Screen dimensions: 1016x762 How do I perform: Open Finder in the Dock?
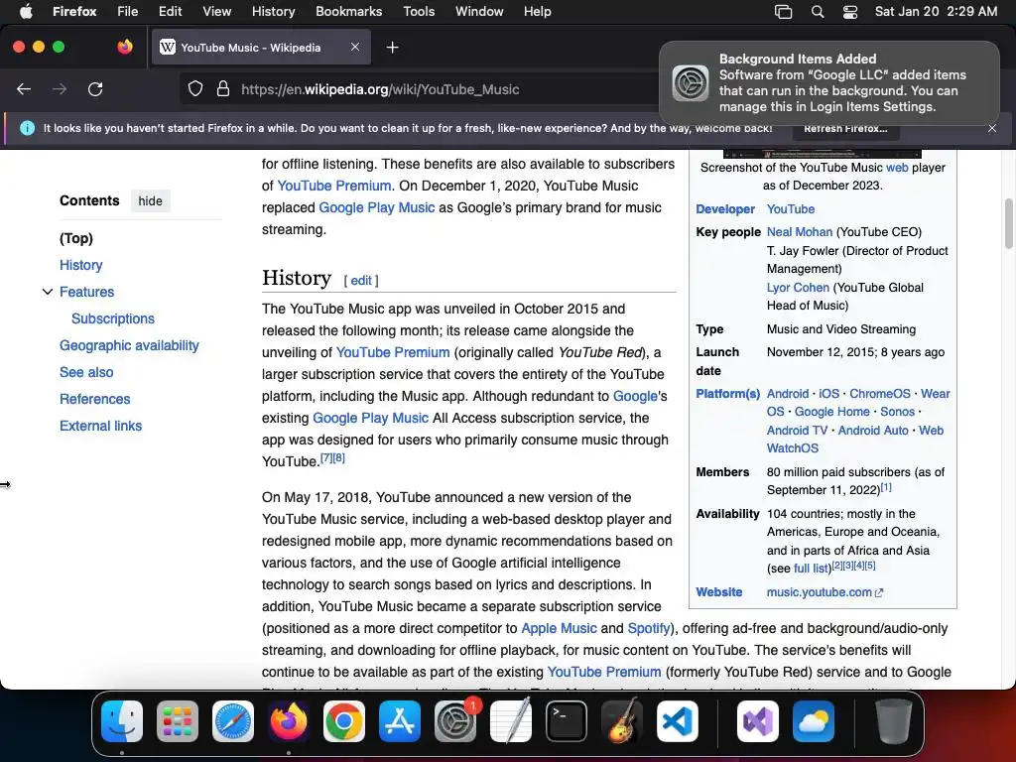(x=122, y=721)
